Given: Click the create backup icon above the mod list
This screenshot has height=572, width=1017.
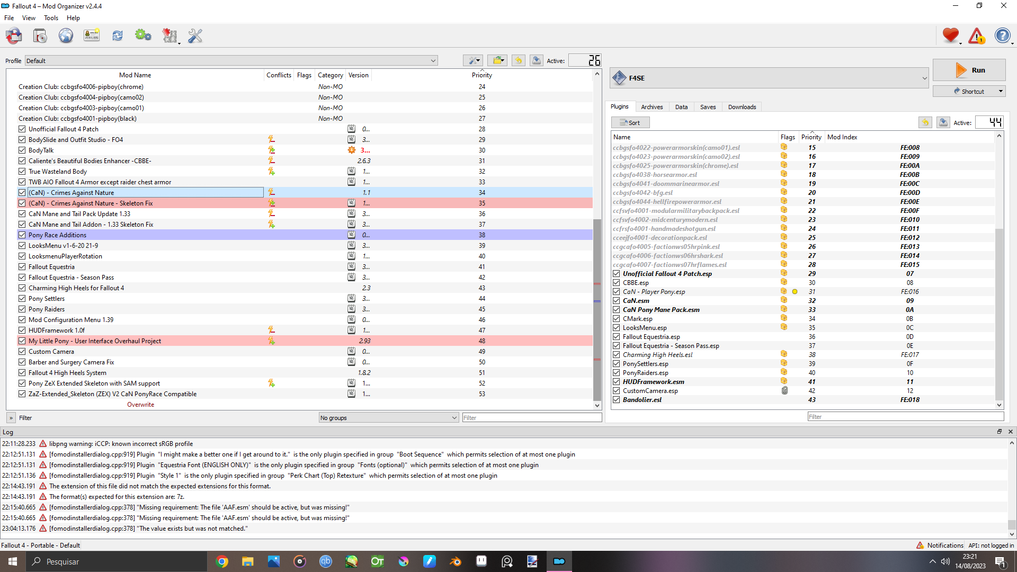Looking at the screenshot, I should click(537, 60).
